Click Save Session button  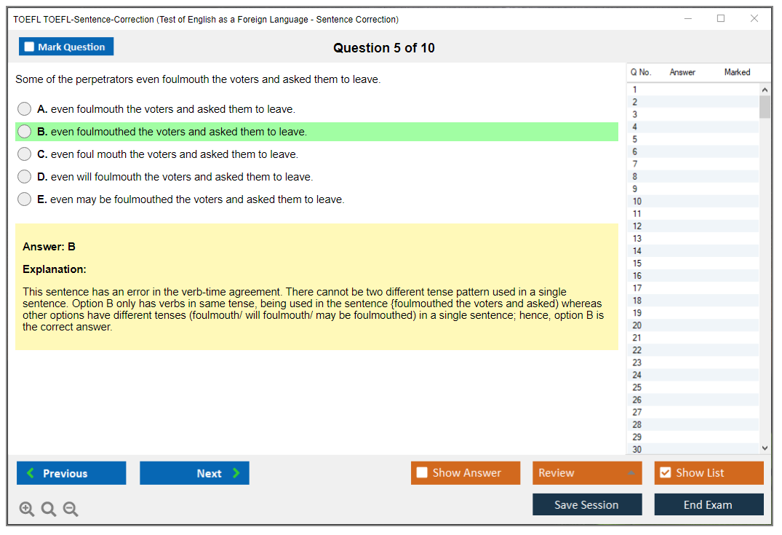pyautogui.click(x=587, y=504)
